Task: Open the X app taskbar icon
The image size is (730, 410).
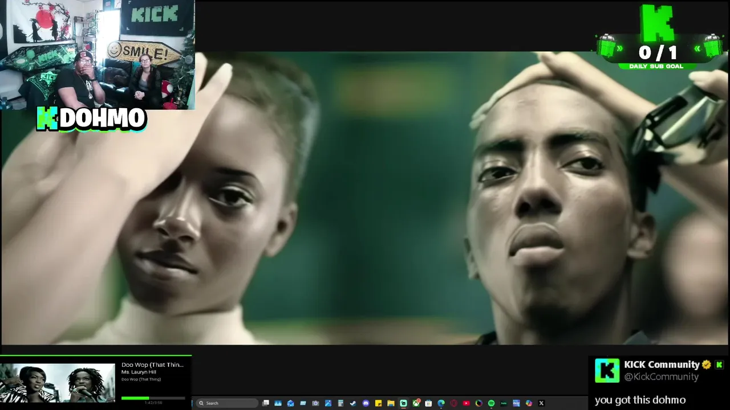Action: click(x=541, y=403)
